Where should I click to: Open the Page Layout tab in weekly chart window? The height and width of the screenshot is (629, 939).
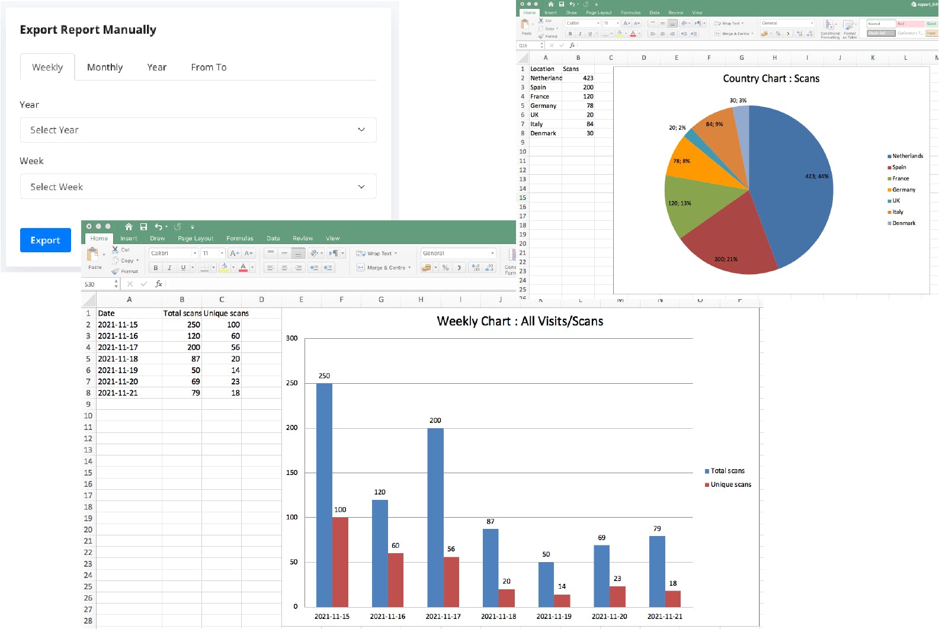[x=196, y=239]
